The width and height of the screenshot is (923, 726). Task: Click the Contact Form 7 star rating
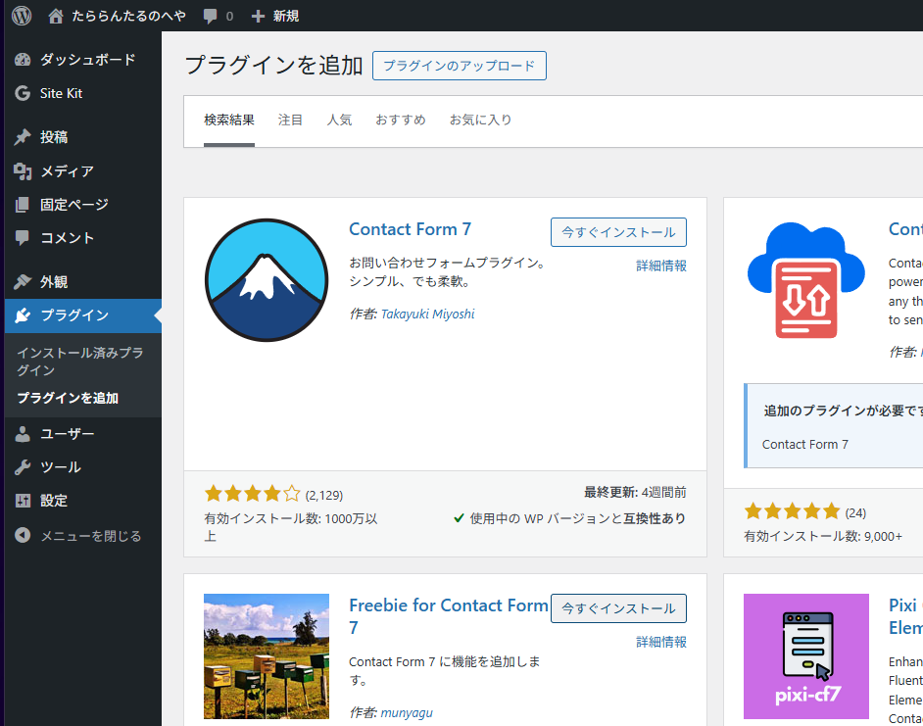click(x=253, y=494)
